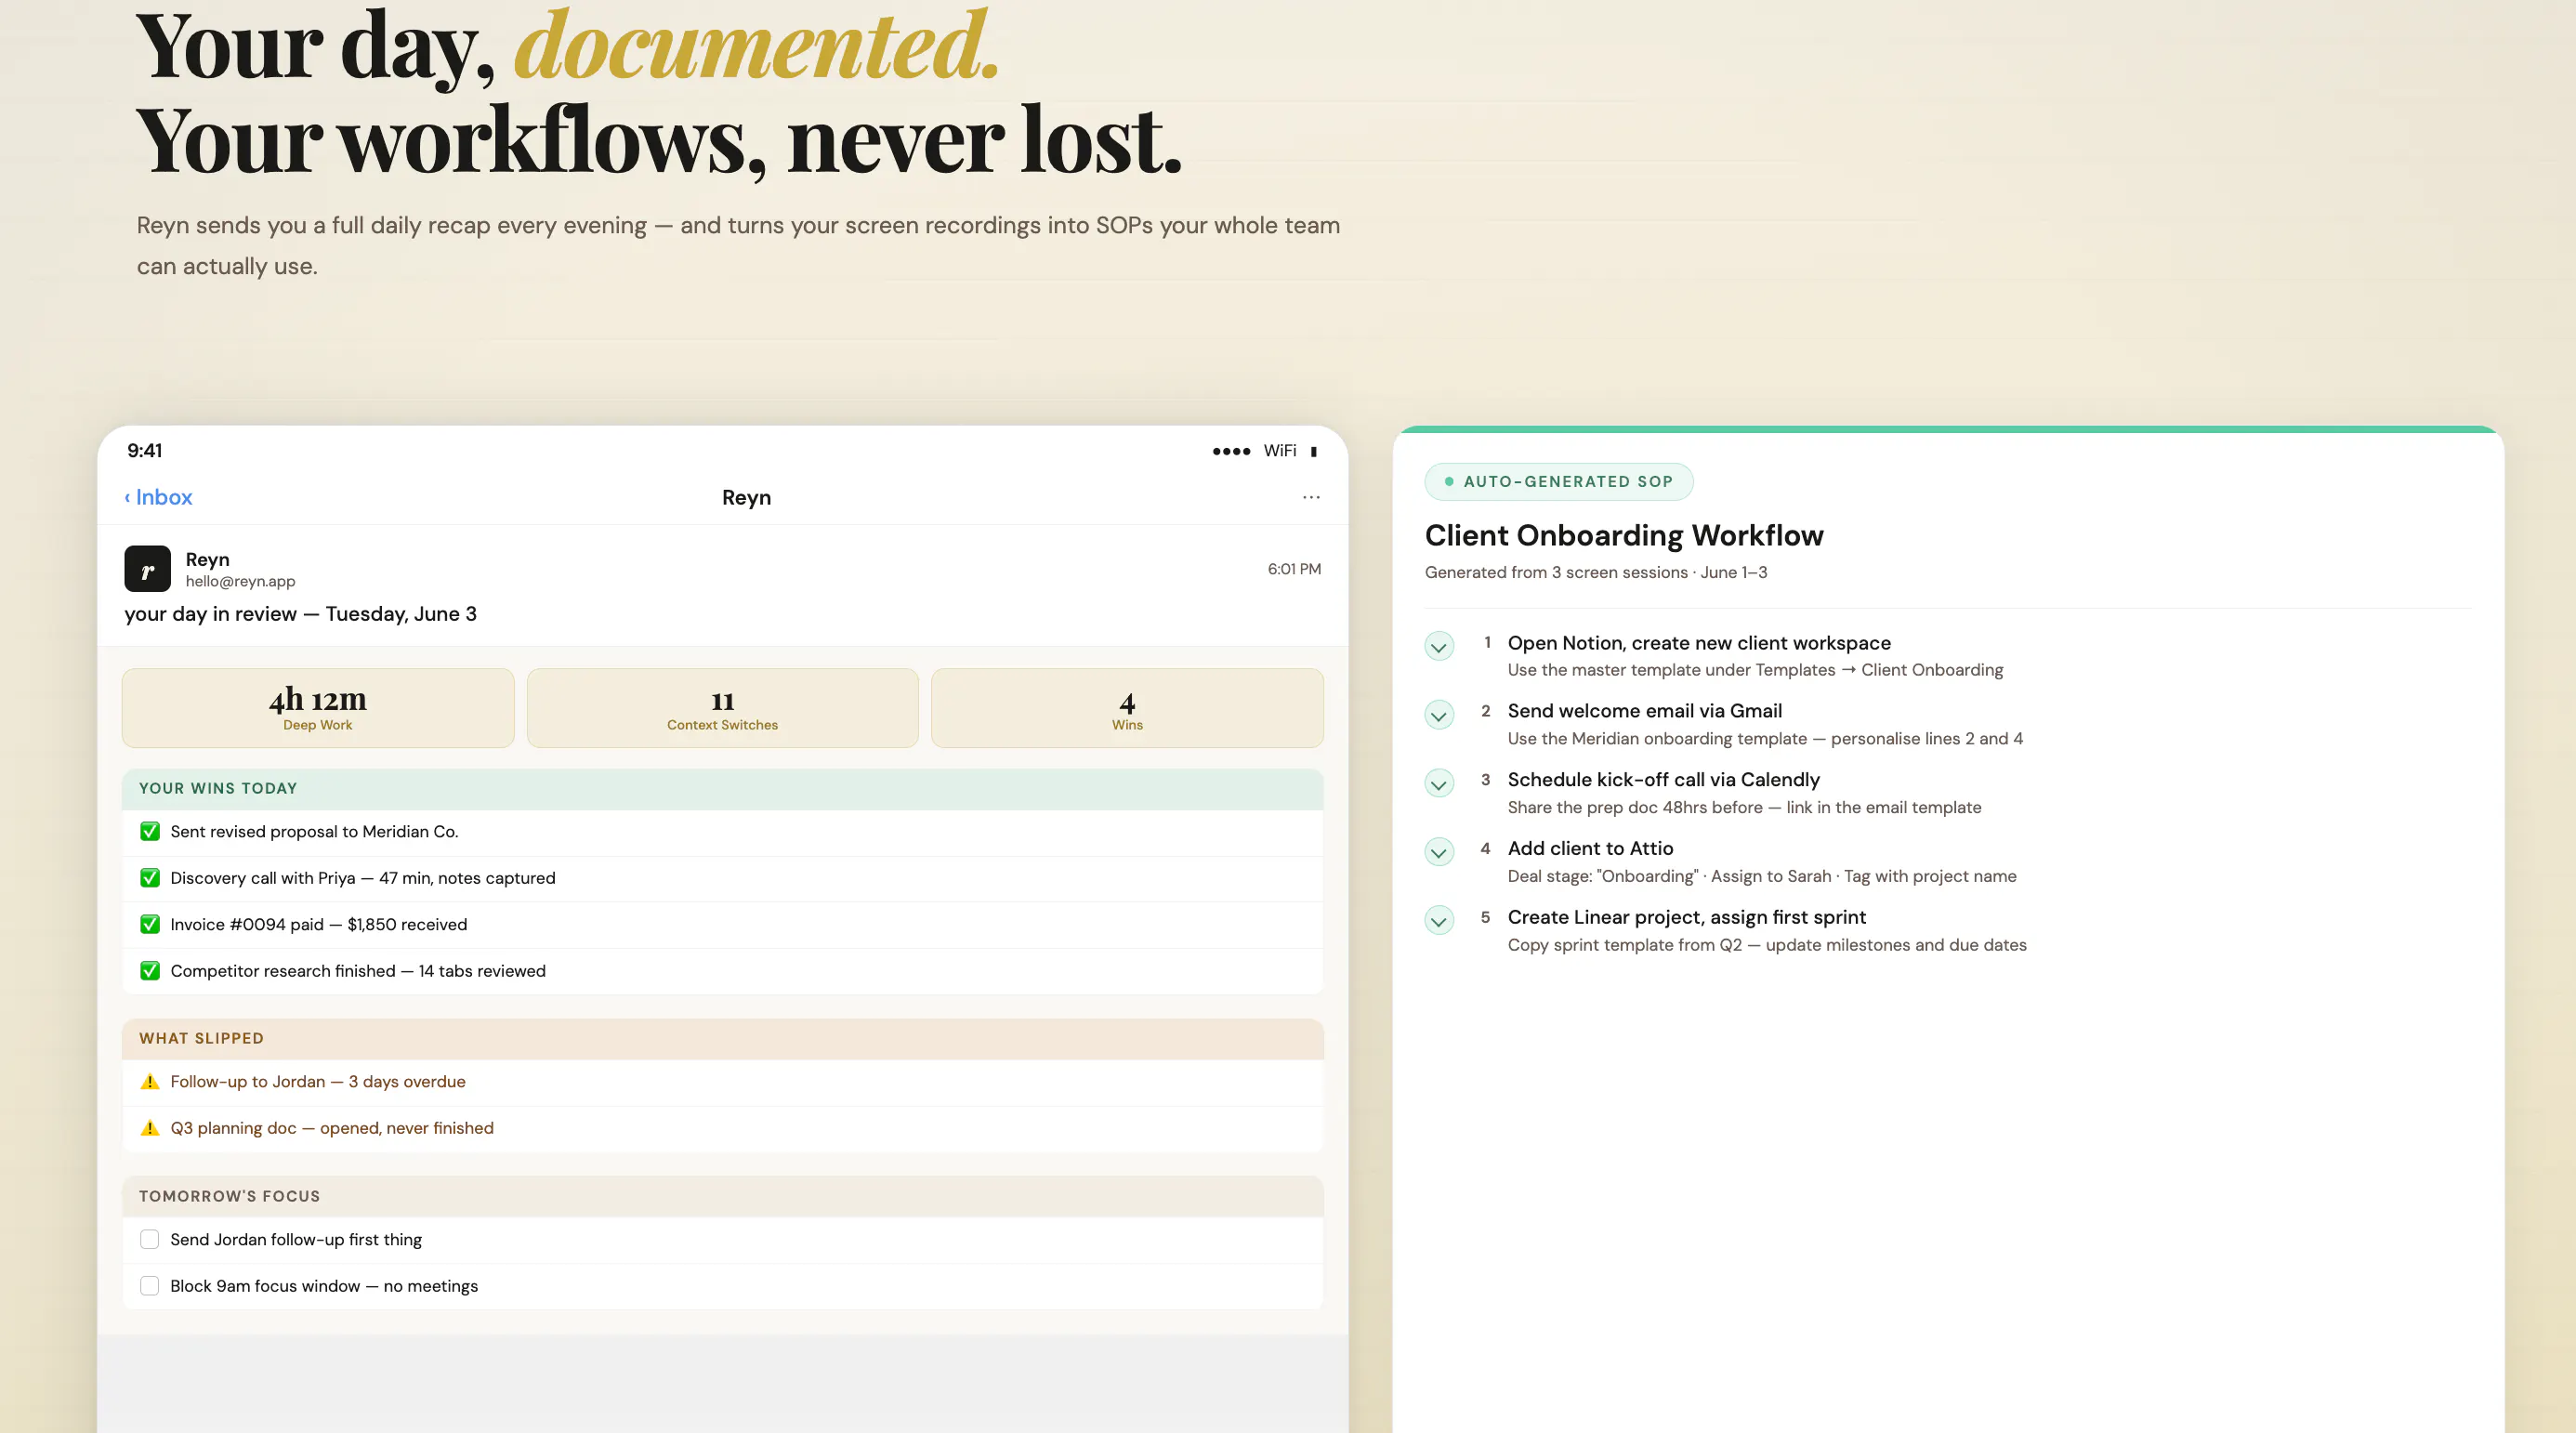Click 'Sent revised proposal to Meridian Co.'
The width and height of the screenshot is (2576, 1433).
coord(314,831)
